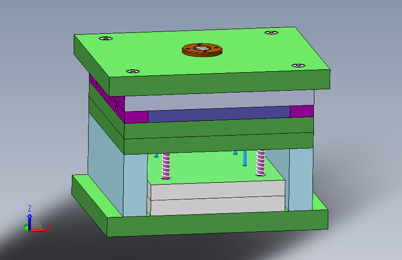Screen dimensions: 402x260
Task: Select the magenta block at front left corner
Action: (136, 117)
